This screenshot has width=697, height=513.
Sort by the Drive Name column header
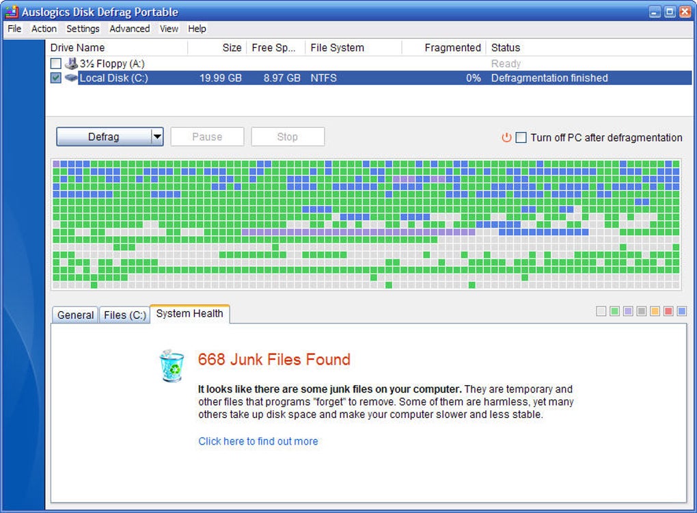coord(116,48)
